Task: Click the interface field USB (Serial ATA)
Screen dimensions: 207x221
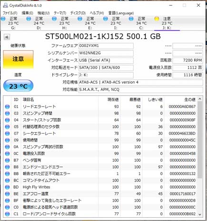Action: point(106,60)
